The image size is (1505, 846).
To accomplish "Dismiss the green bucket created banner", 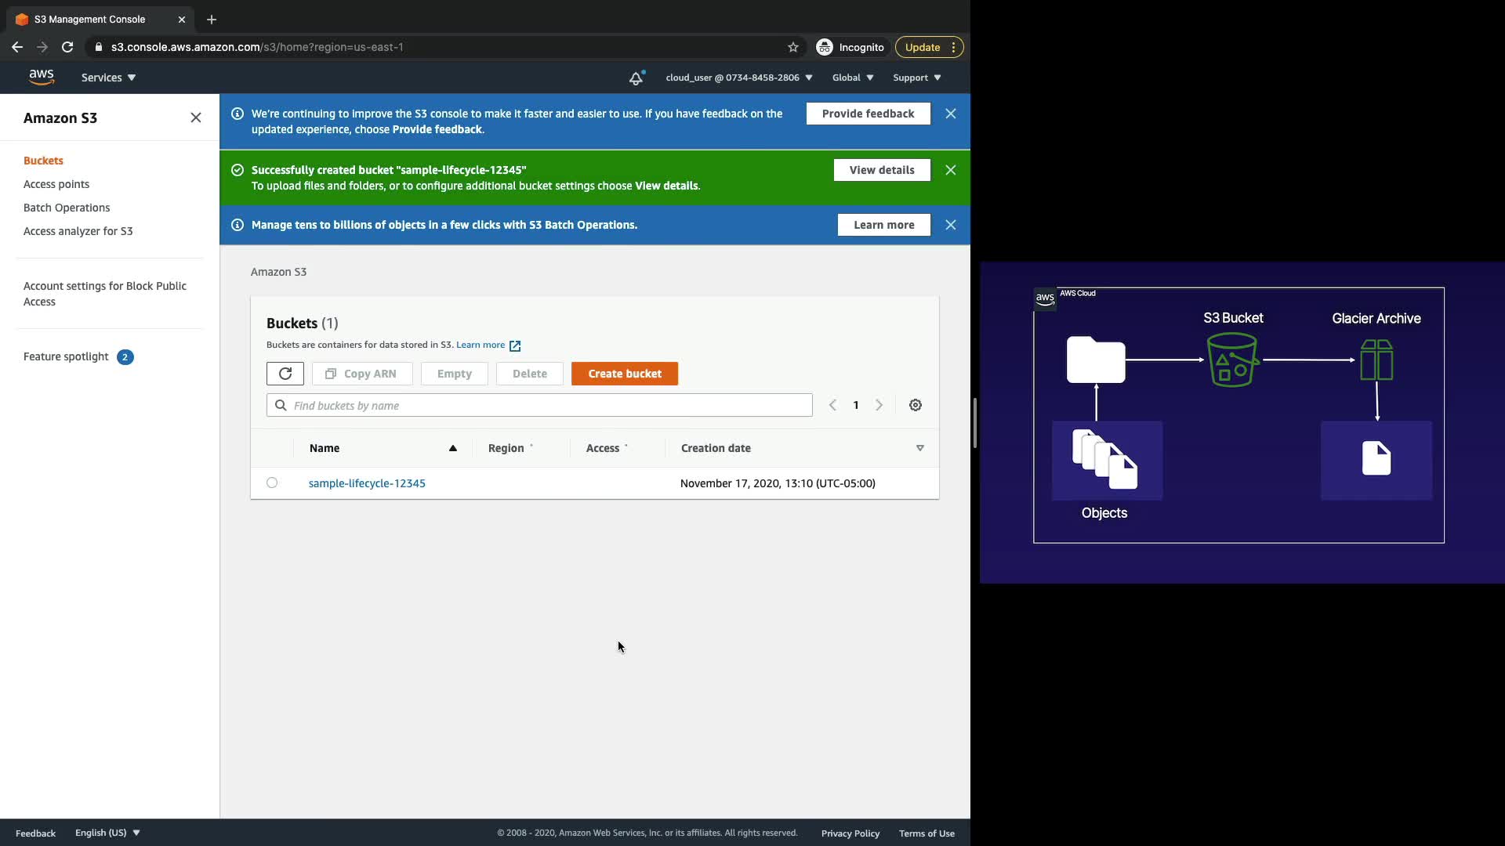I will click(951, 170).
